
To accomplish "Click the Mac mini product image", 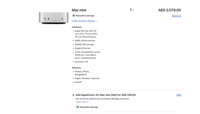I will 54,18.
